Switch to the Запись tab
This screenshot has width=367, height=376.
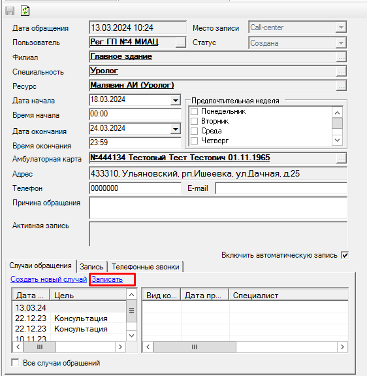point(91,267)
